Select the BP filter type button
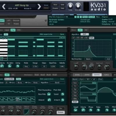The image size is (116, 116). (x=82, y=38)
